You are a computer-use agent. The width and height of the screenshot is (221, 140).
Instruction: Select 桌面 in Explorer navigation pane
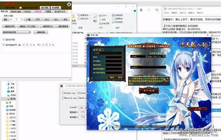pyautogui.click(x=11, y=91)
